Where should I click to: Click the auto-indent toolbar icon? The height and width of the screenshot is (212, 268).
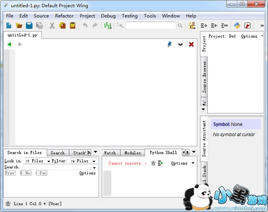tap(224, 26)
